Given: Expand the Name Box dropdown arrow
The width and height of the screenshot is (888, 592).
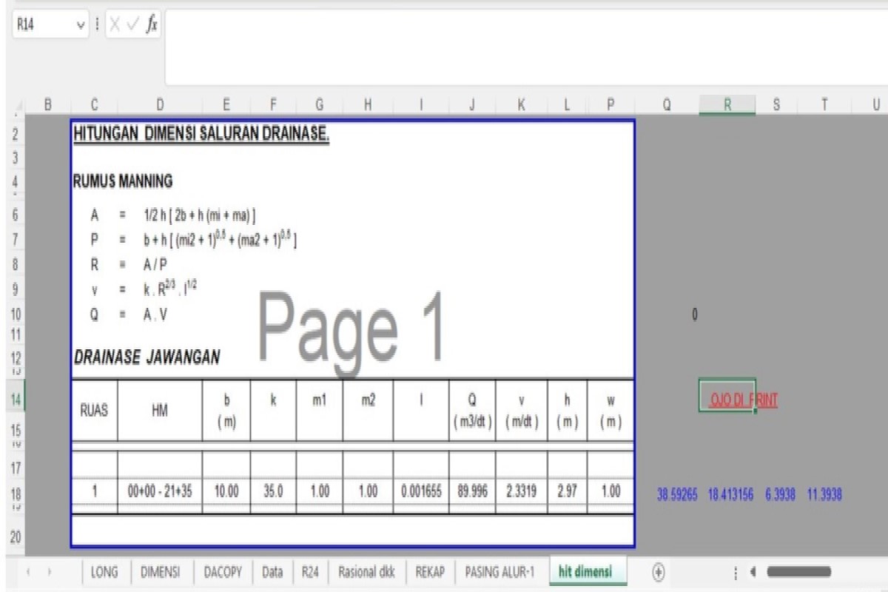Looking at the screenshot, I should point(81,25).
